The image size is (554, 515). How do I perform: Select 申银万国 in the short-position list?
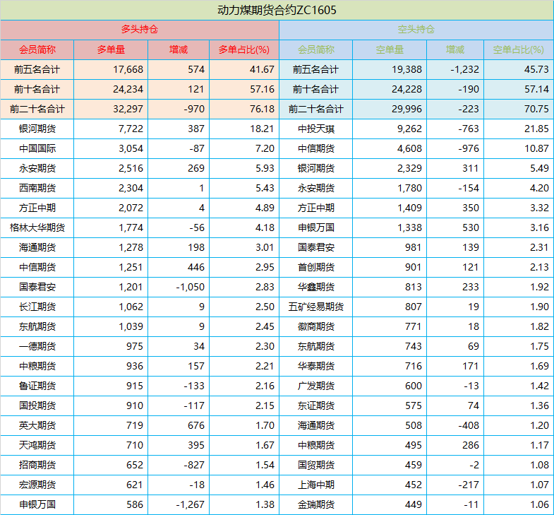coord(316,227)
